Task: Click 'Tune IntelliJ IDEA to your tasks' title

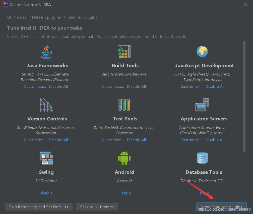Action: [x=45, y=28]
